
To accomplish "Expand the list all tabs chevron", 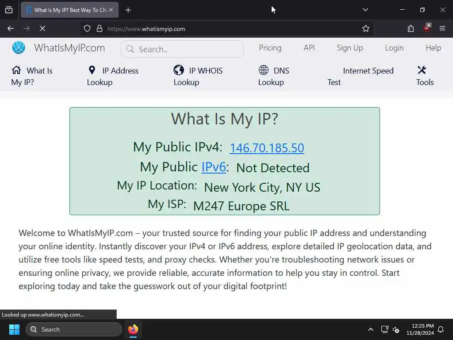I will [x=365, y=10].
